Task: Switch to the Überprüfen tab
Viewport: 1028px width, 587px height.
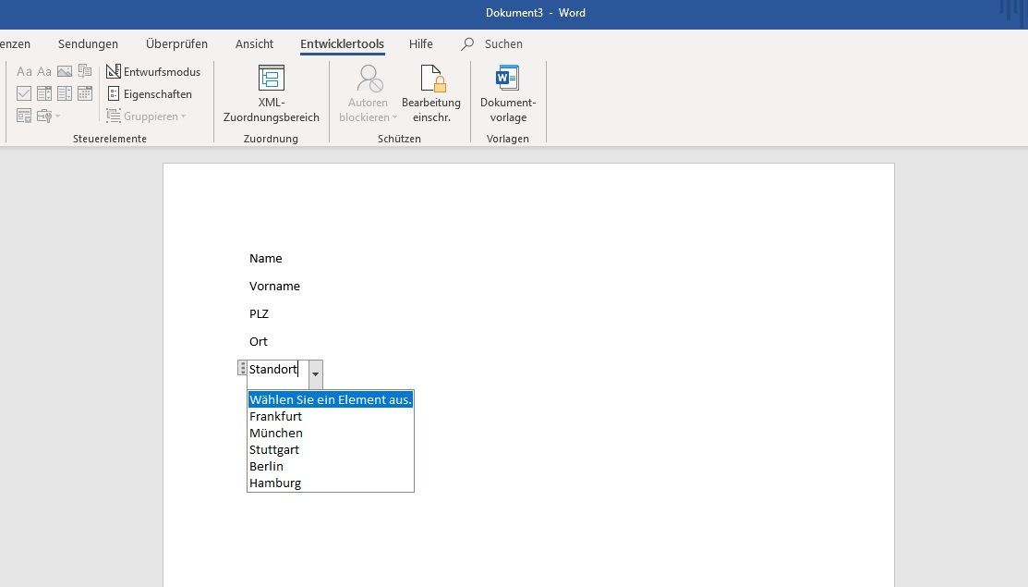Action: click(x=176, y=44)
